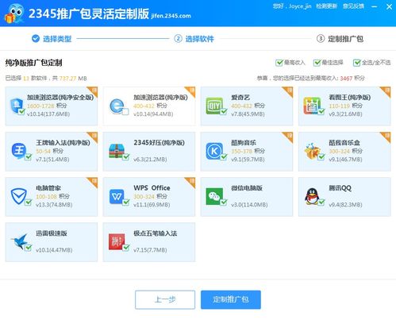Click the 腾讯QQ penguin icon

[x=312, y=196]
